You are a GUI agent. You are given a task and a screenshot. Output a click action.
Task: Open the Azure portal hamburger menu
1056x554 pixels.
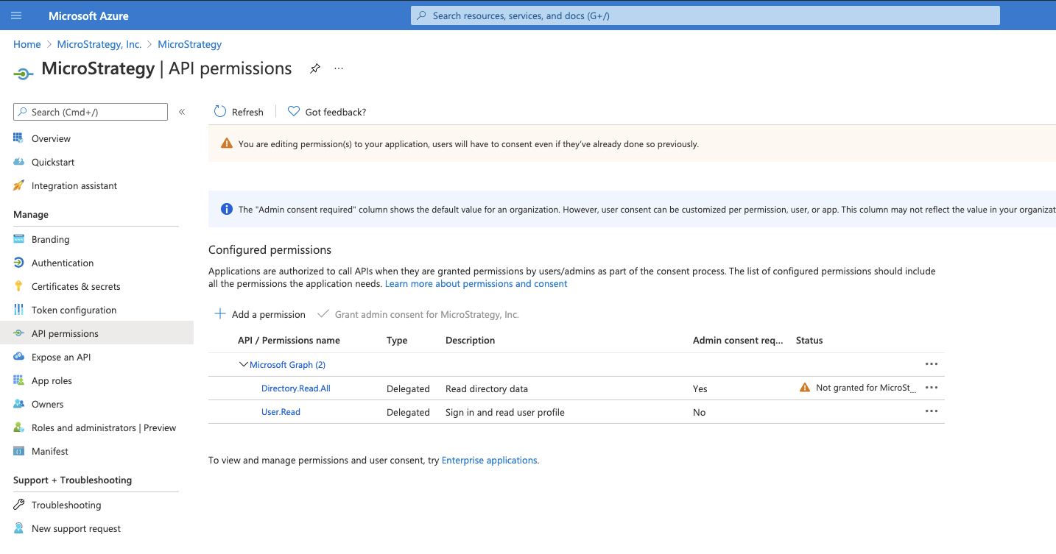[16, 15]
